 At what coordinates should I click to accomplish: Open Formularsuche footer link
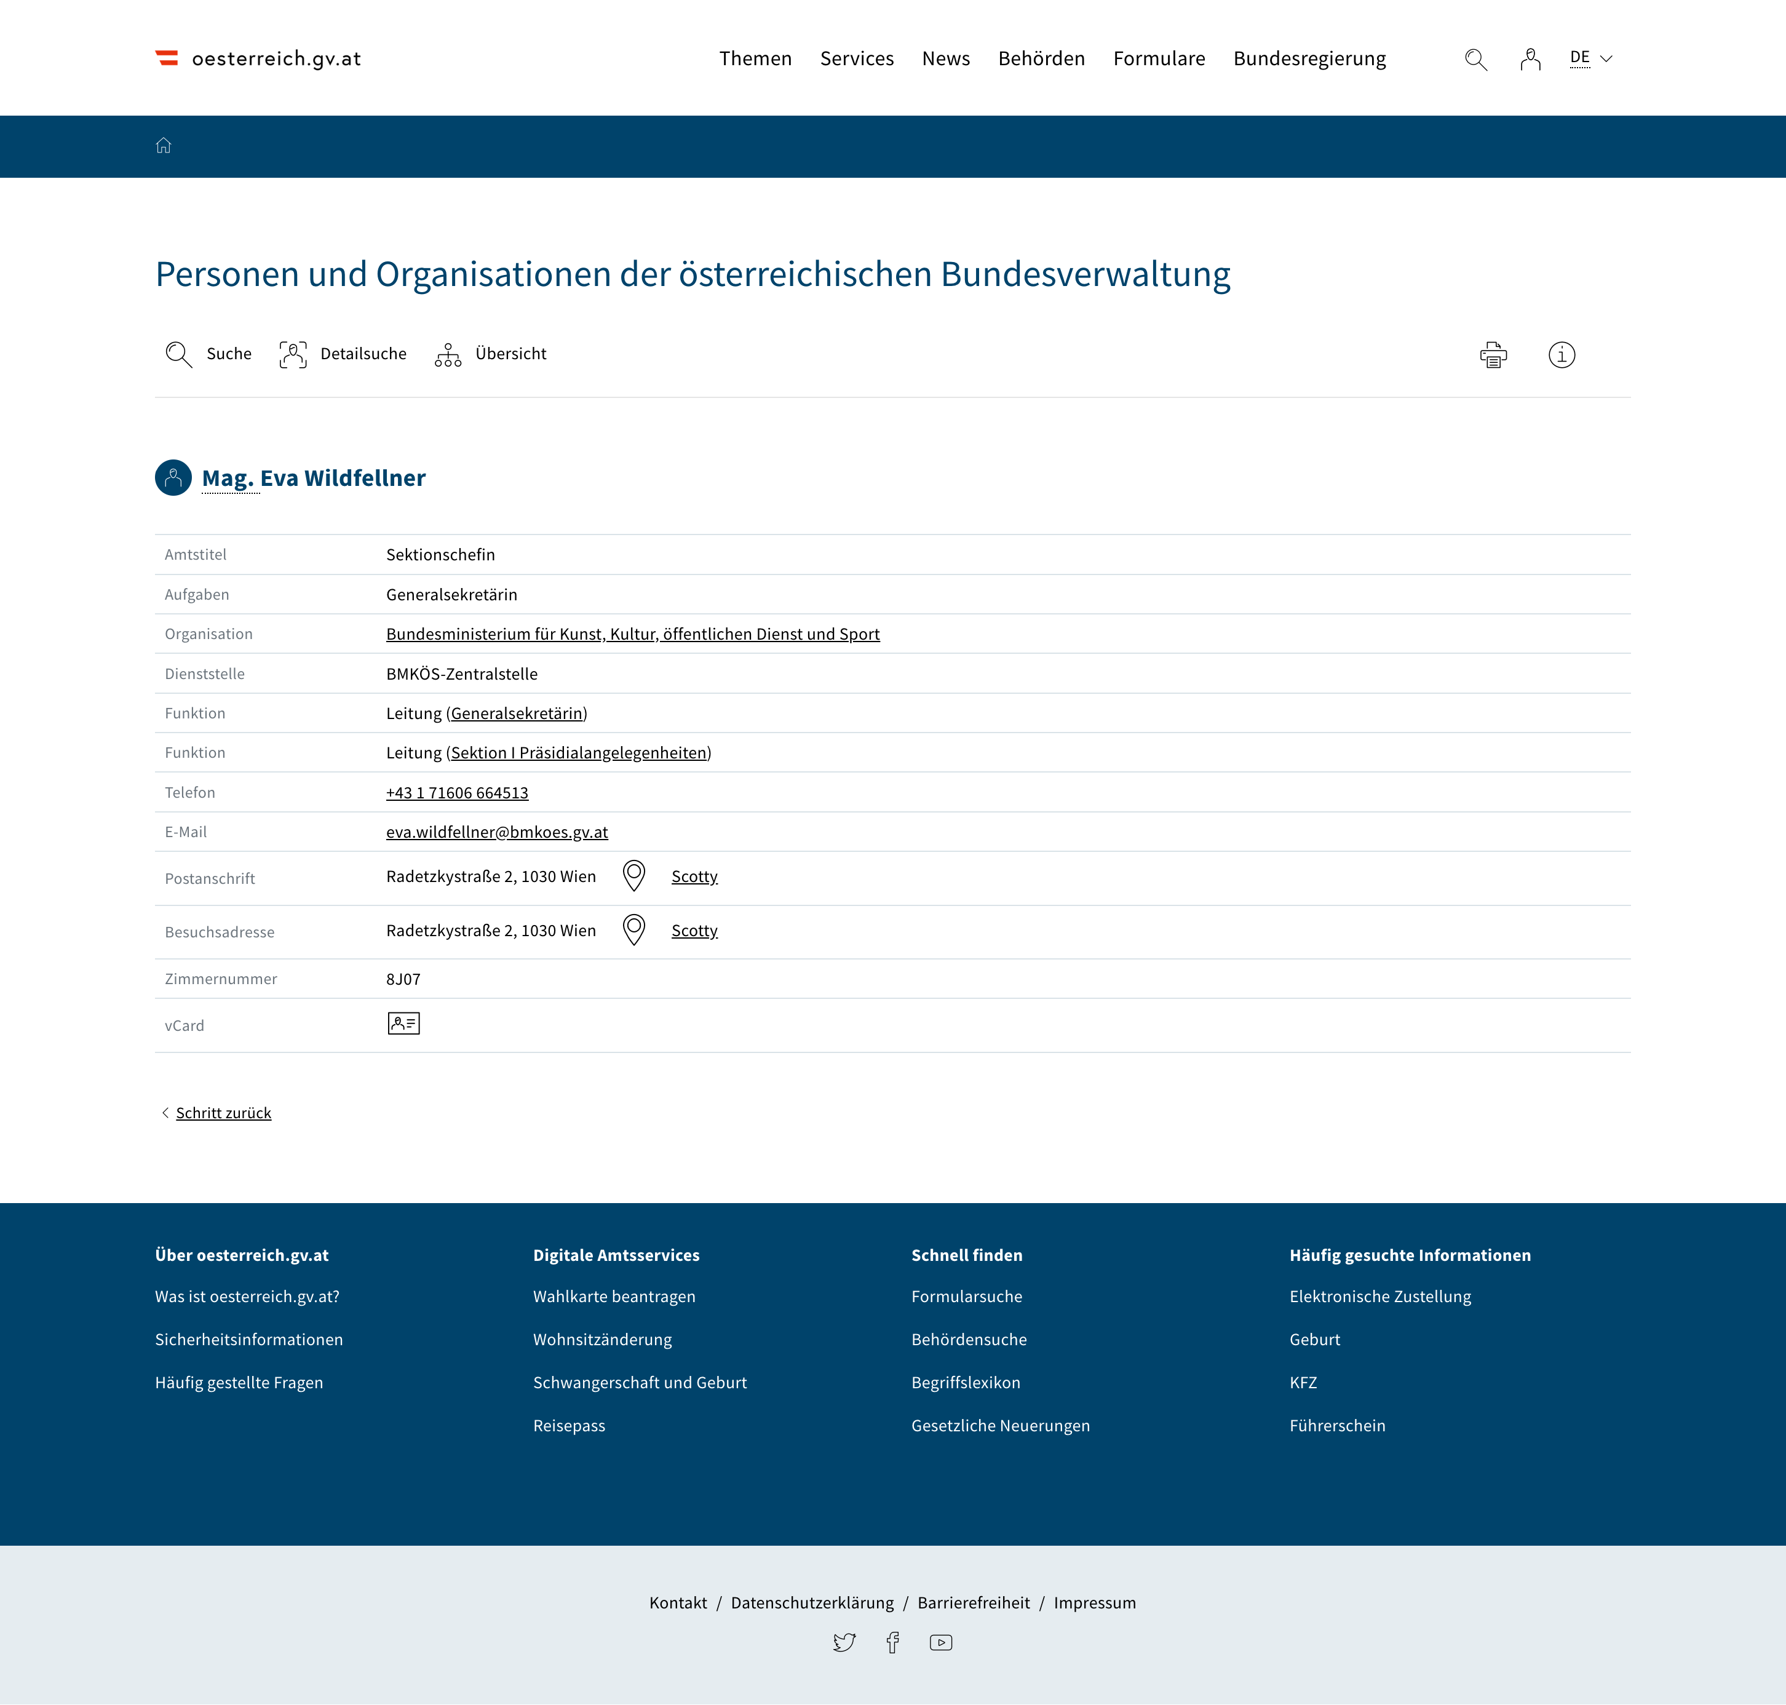[x=967, y=1296]
